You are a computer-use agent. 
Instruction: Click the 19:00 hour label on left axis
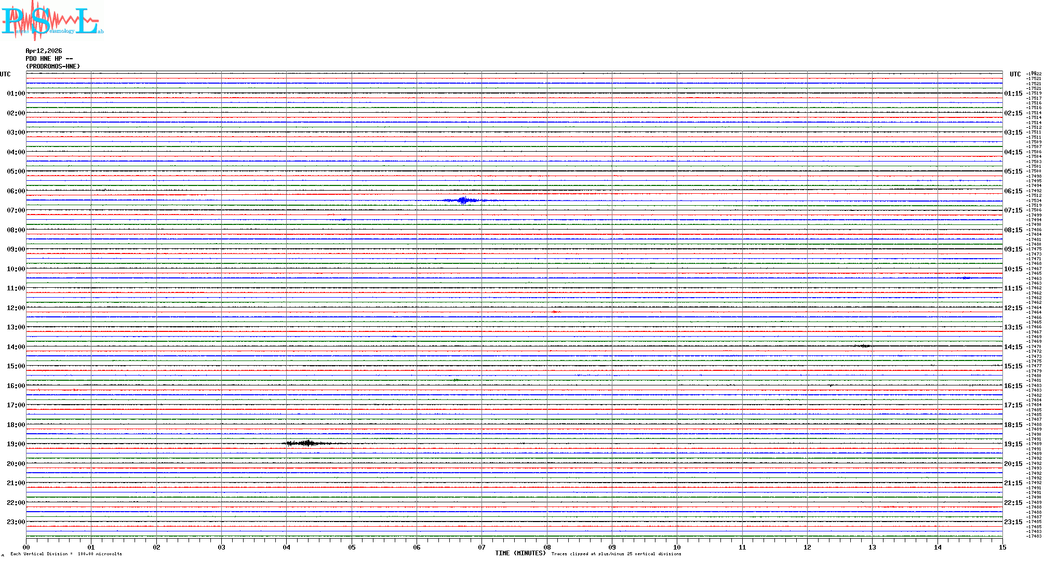tap(16, 444)
